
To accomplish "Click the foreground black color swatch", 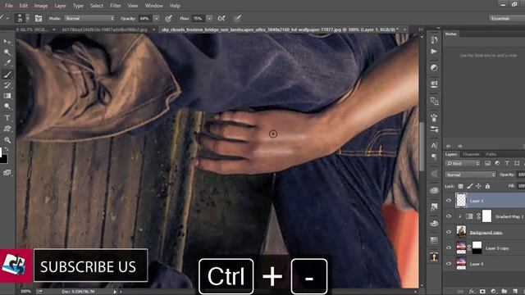I will coord(3,159).
